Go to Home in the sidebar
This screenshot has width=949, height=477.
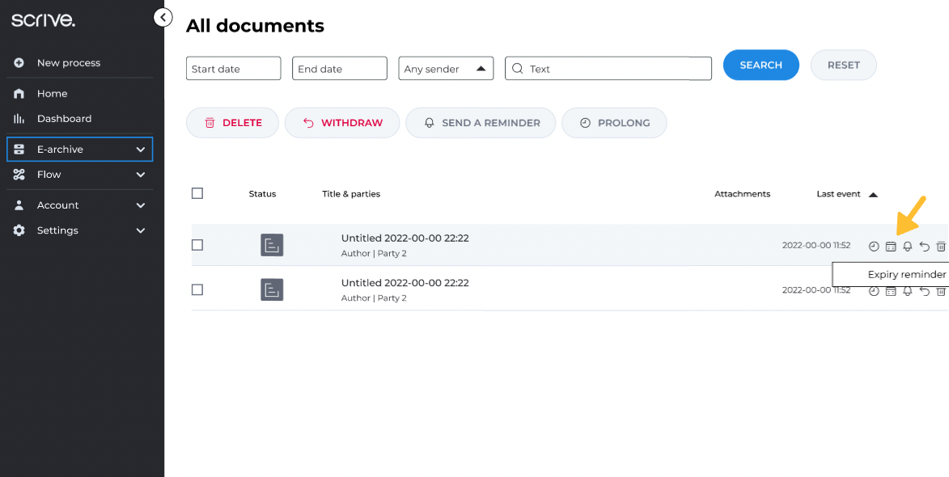(52, 94)
